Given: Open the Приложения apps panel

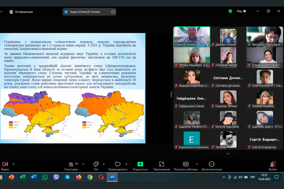Looking at the screenshot, I should point(162,166).
